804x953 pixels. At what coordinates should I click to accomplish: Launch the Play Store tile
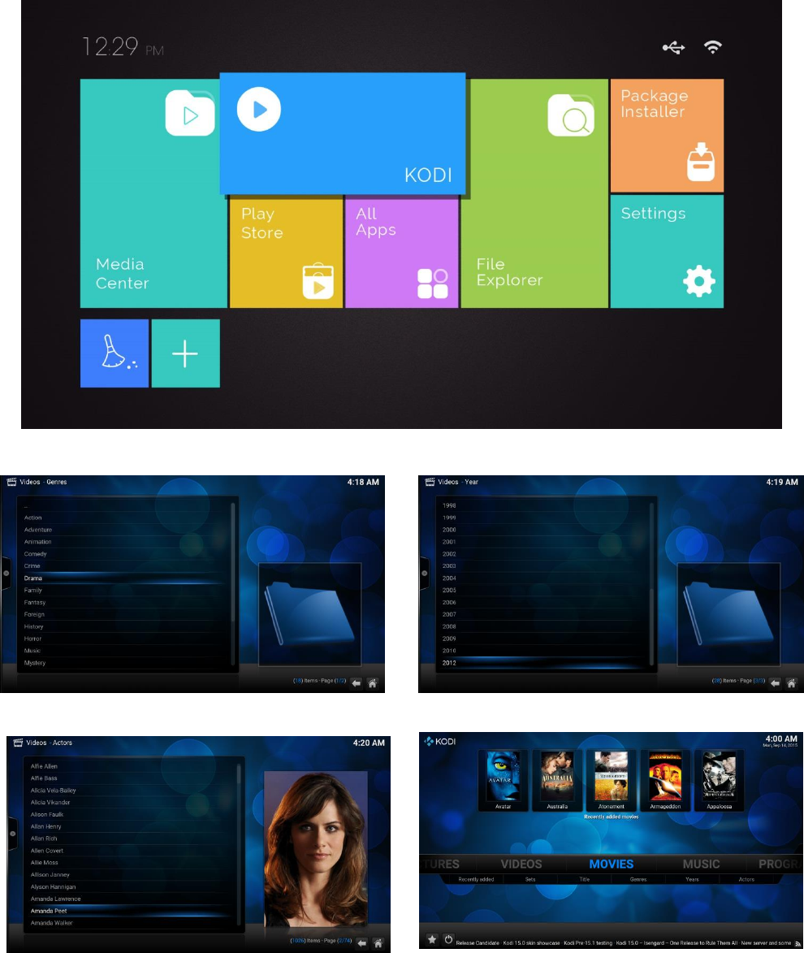click(286, 253)
